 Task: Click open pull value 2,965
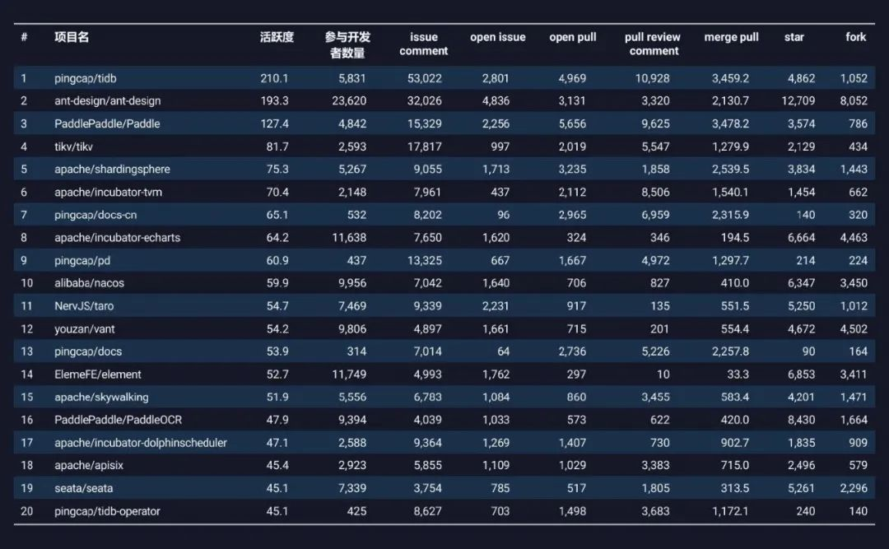(572, 215)
